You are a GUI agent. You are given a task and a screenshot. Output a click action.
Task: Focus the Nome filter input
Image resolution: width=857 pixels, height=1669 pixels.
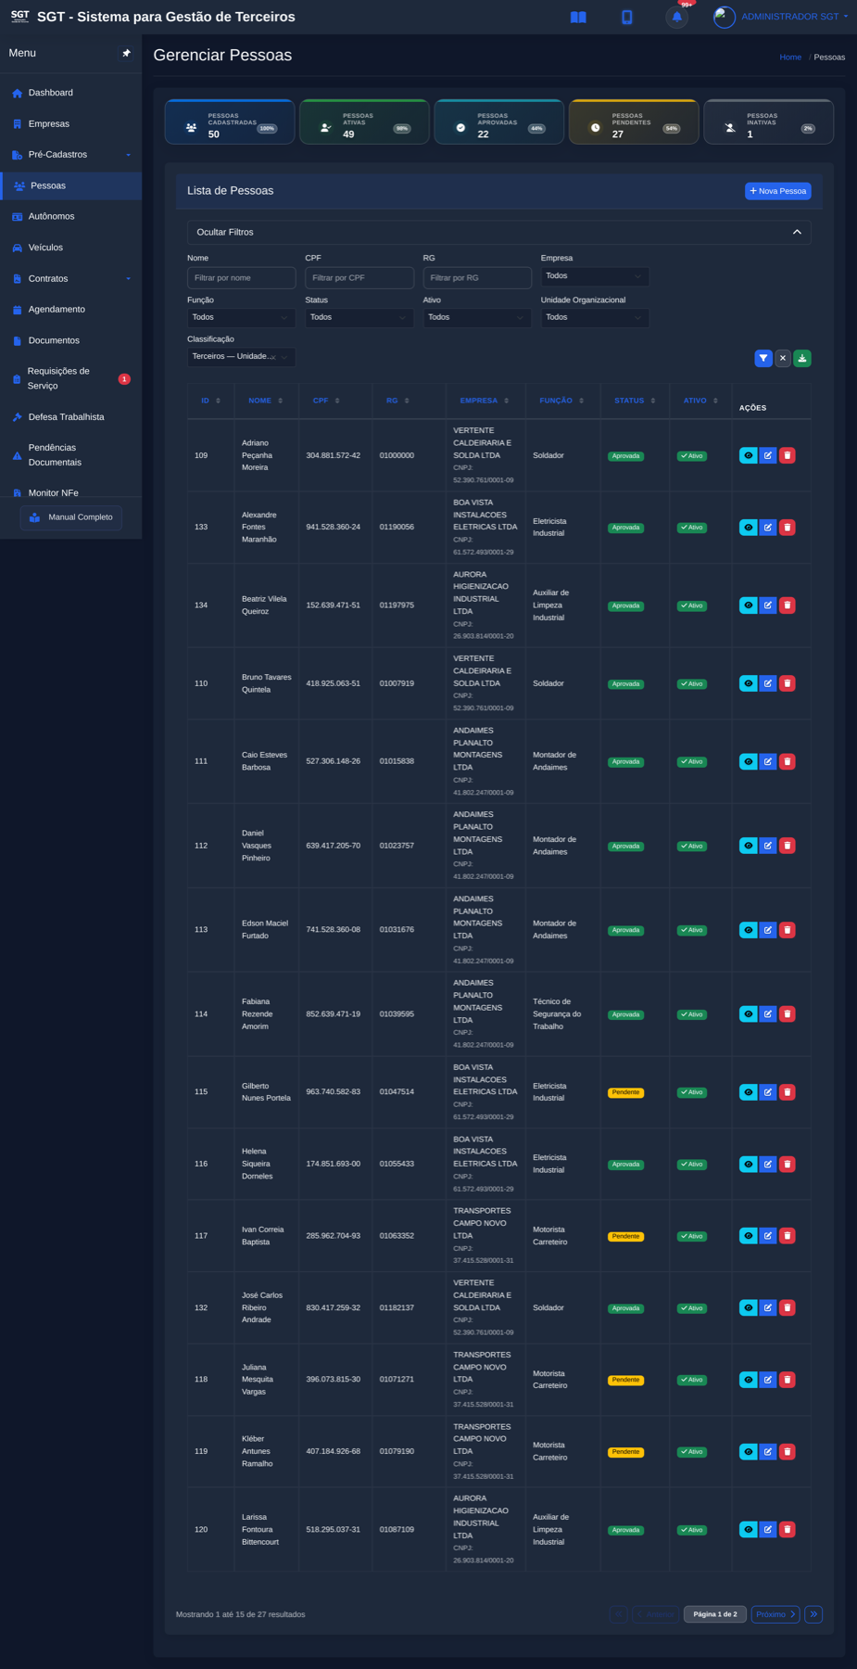pyautogui.click(x=241, y=277)
